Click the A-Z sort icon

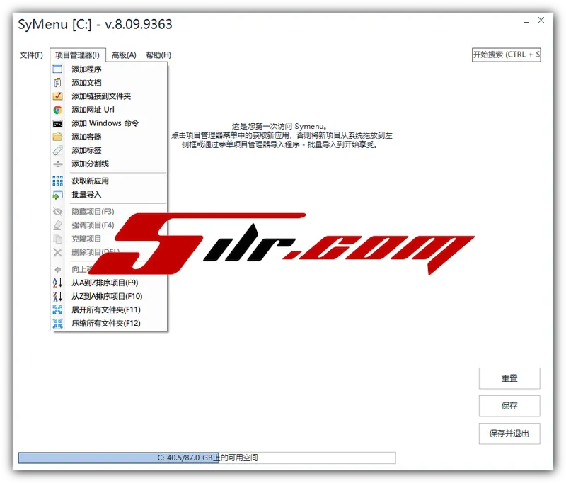pyautogui.click(x=57, y=283)
